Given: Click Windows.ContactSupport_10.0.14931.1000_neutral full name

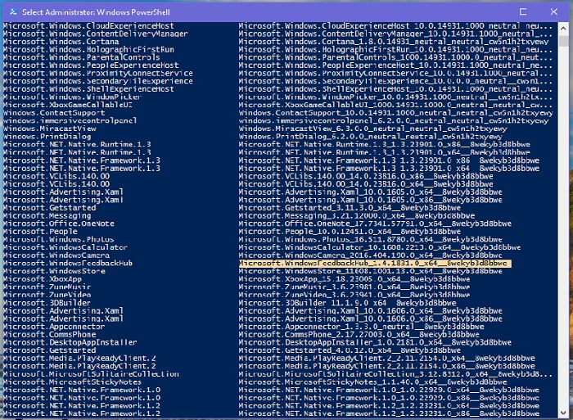Looking at the screenshot, I should tap(395, 113).
